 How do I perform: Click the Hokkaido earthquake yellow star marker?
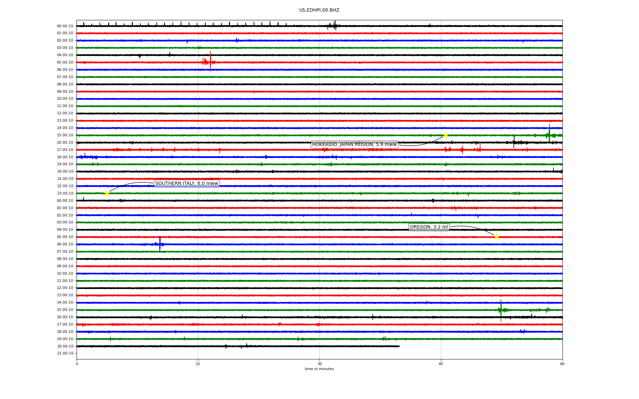pyautogui.click(x=446, y=135)
